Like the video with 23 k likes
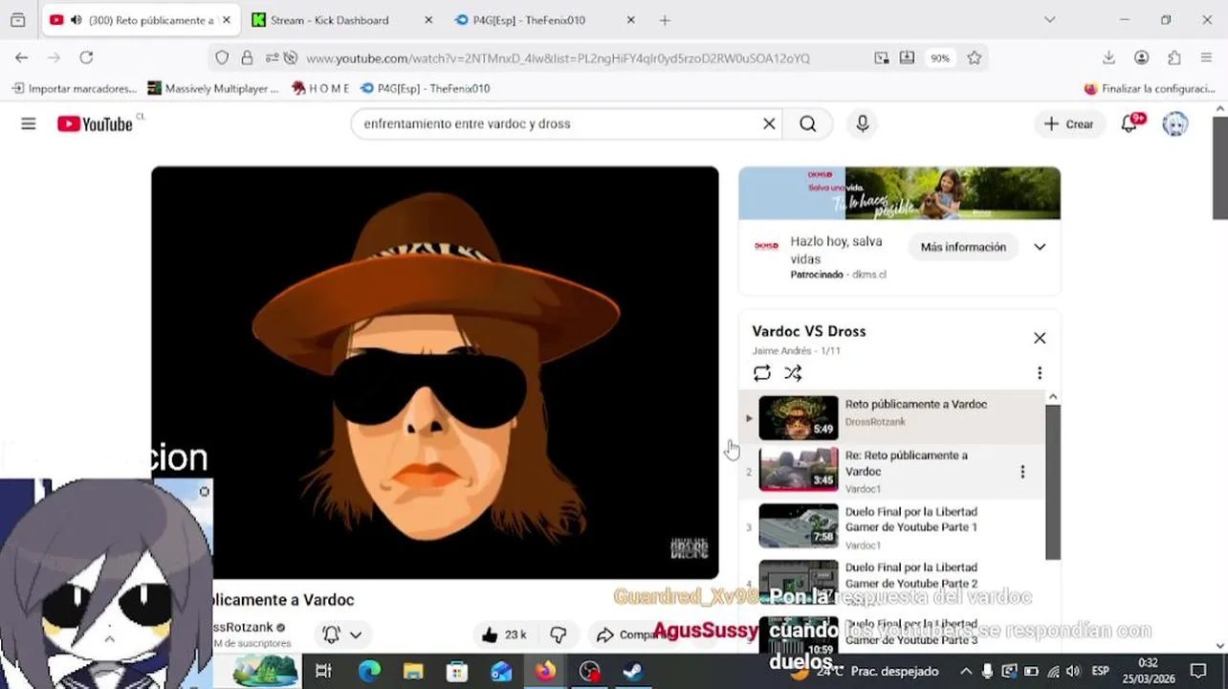This screenshot has height=689, width=1228. (504, 634)
